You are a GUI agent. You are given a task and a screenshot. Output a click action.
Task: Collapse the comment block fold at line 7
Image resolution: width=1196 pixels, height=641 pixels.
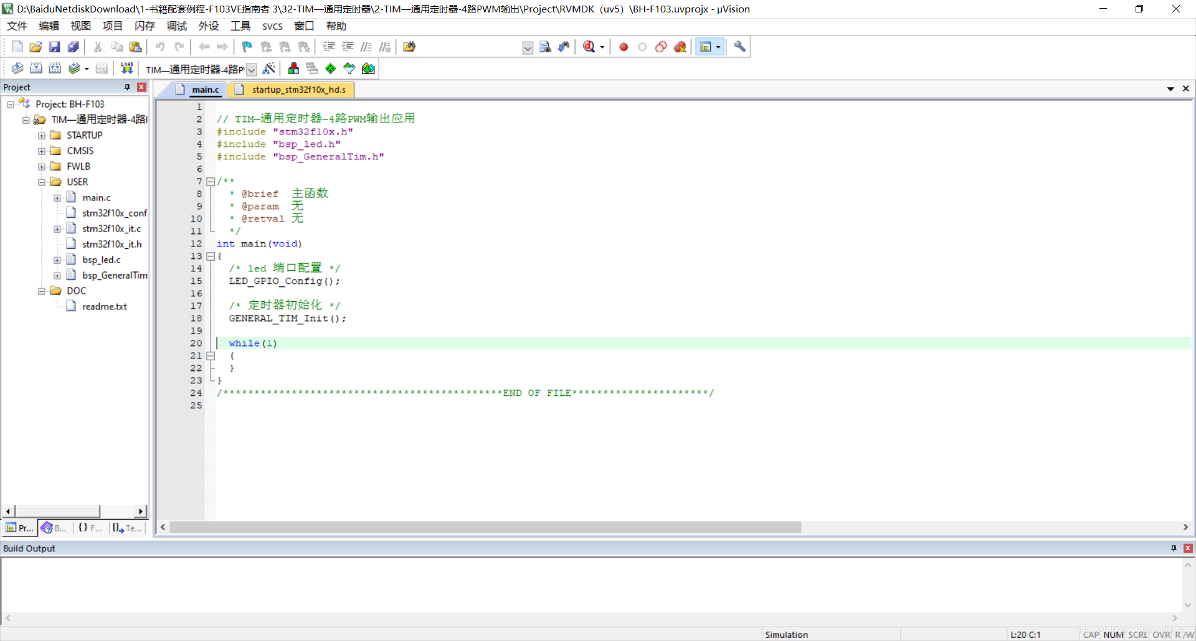[x=211, y=182]
